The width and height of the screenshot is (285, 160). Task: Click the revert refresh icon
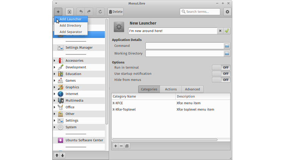point(100,12)
